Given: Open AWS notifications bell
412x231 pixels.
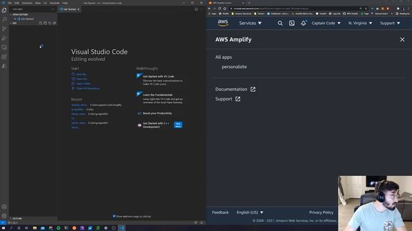Looking at the screenshot, I should 303,23.
